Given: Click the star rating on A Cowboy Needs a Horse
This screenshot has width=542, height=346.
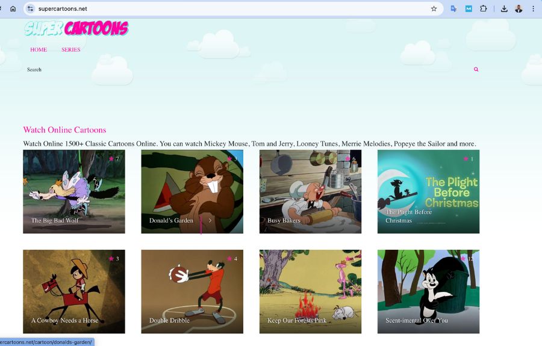Looking at the screenshot, I should click(114, 258).
